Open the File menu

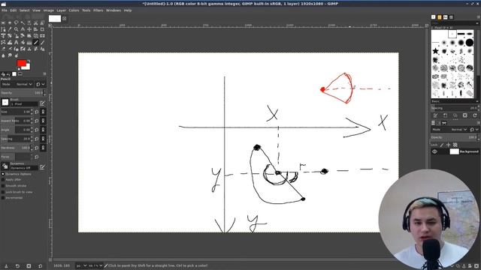[5, 10]
